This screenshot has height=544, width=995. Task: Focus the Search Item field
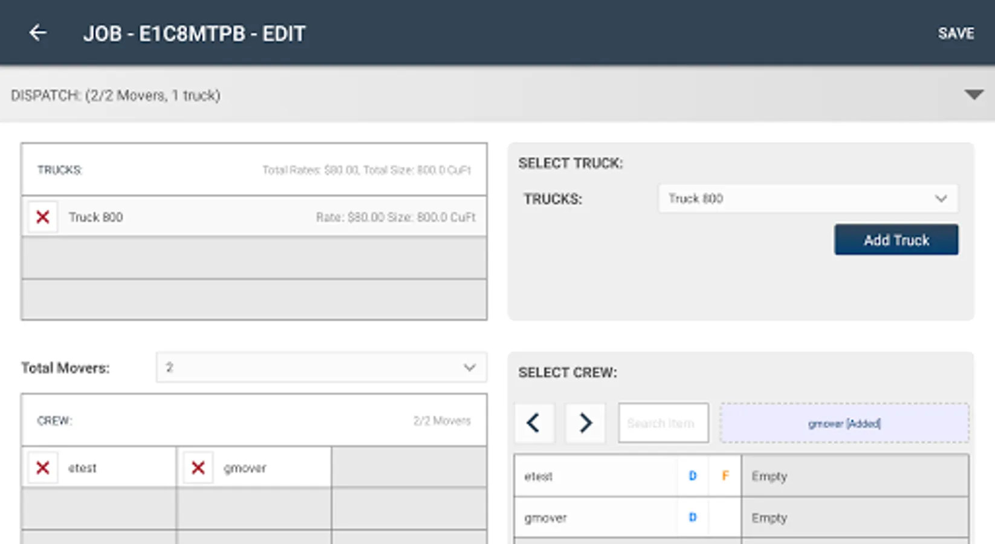tap(663, 423)
